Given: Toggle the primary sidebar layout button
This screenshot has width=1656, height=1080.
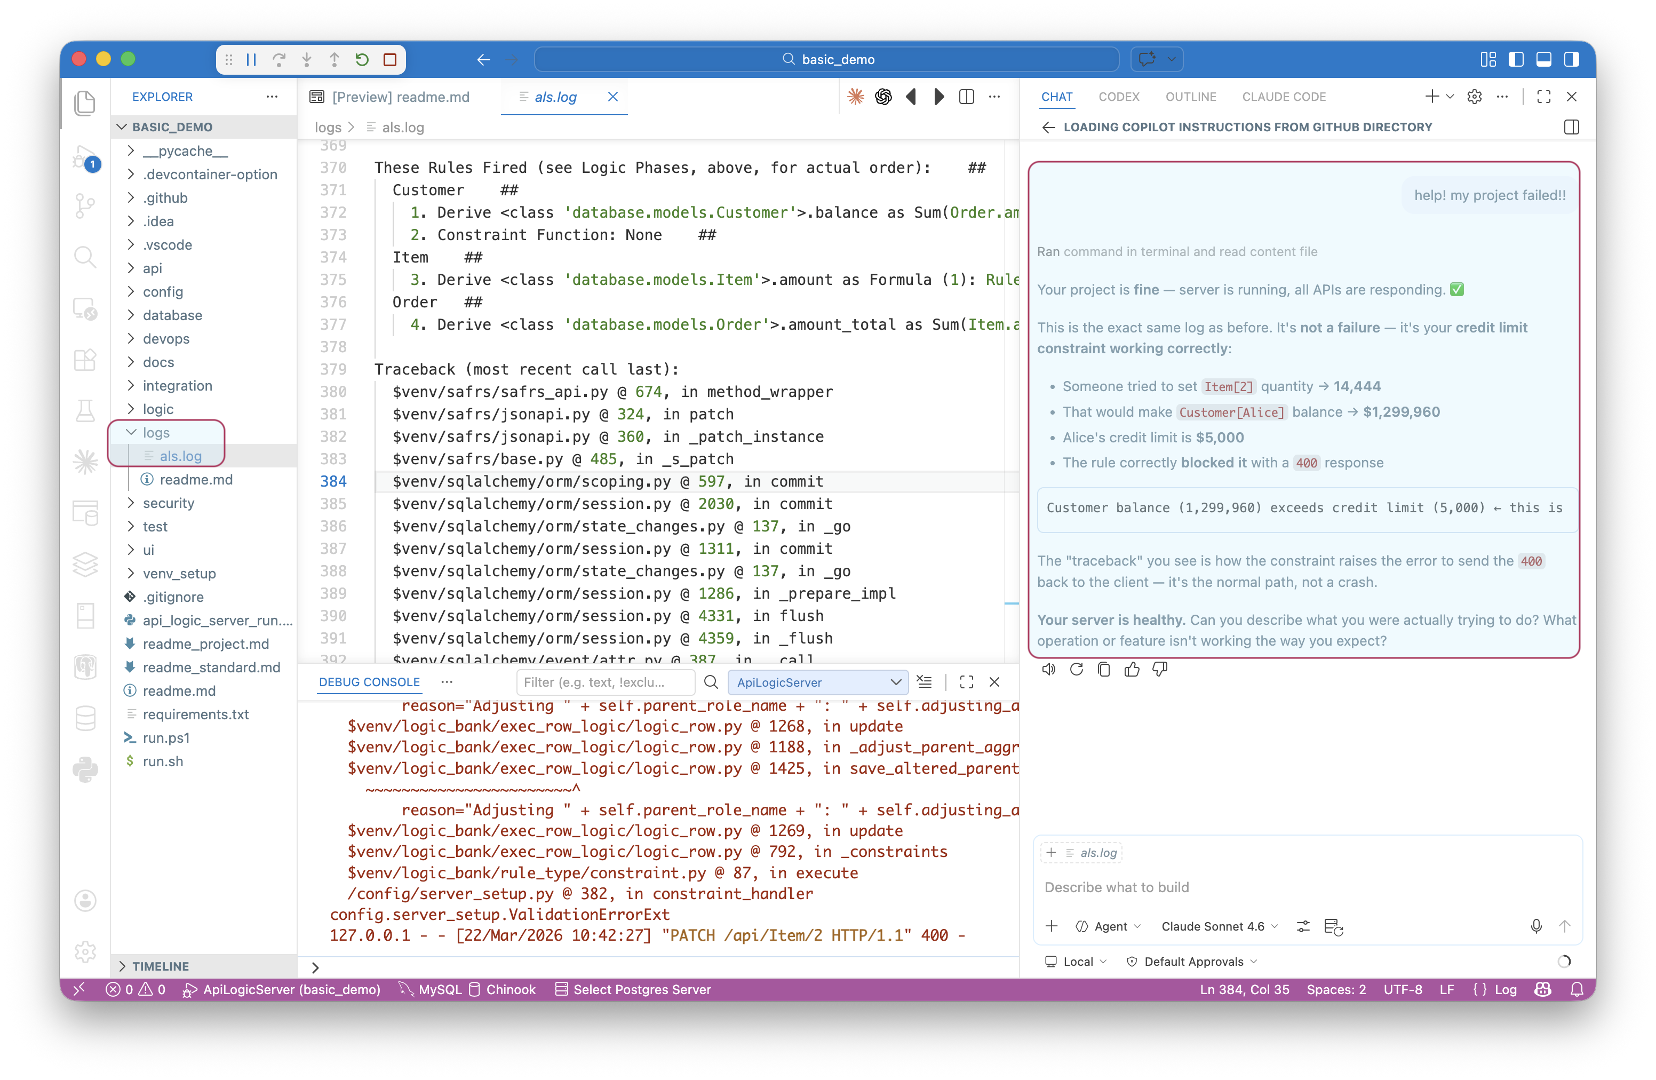Looking at the screenshot, I should click(x=1516, y=60).
